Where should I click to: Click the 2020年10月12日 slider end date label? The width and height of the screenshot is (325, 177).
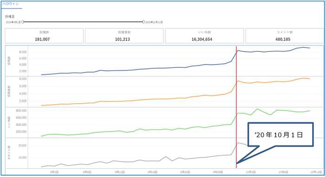(x=154, y=22)
